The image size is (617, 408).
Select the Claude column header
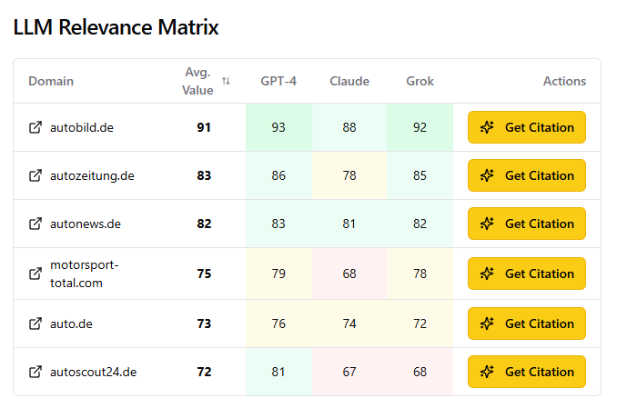point(349,81)
